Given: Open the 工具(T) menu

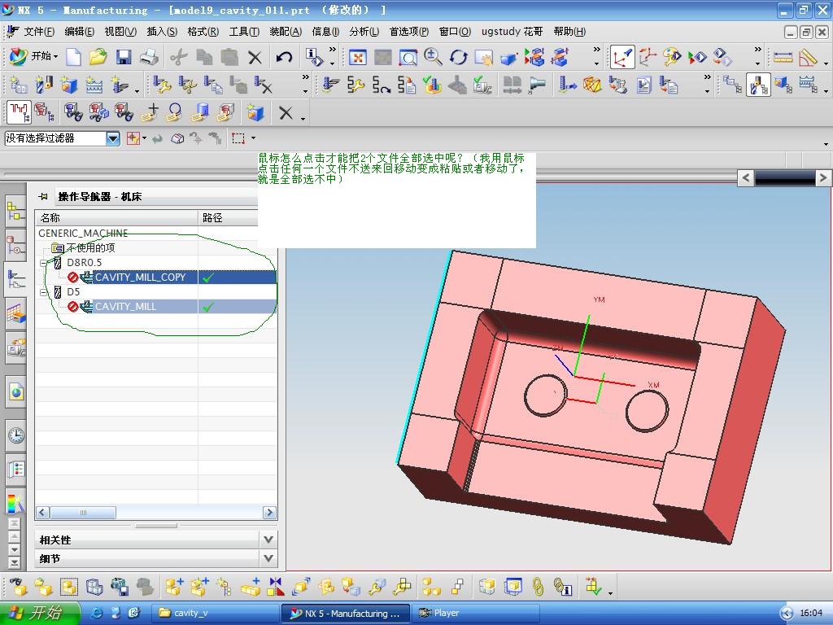Looking at the screenshot, I should point(244,32).
